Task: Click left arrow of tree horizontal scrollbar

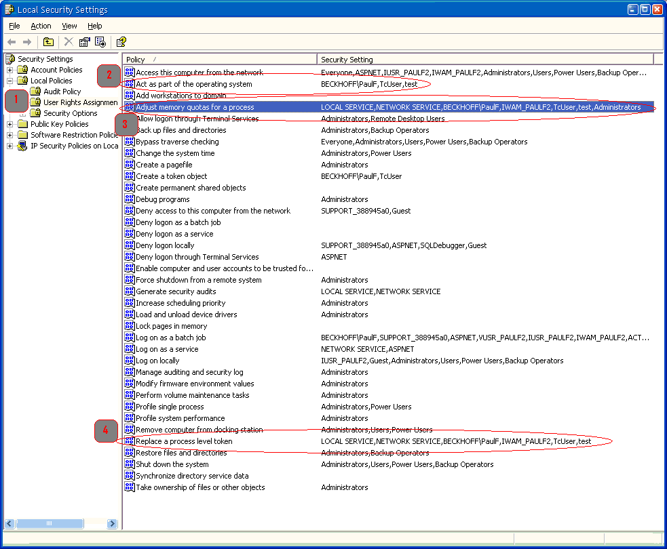Action: click(9, 523)
